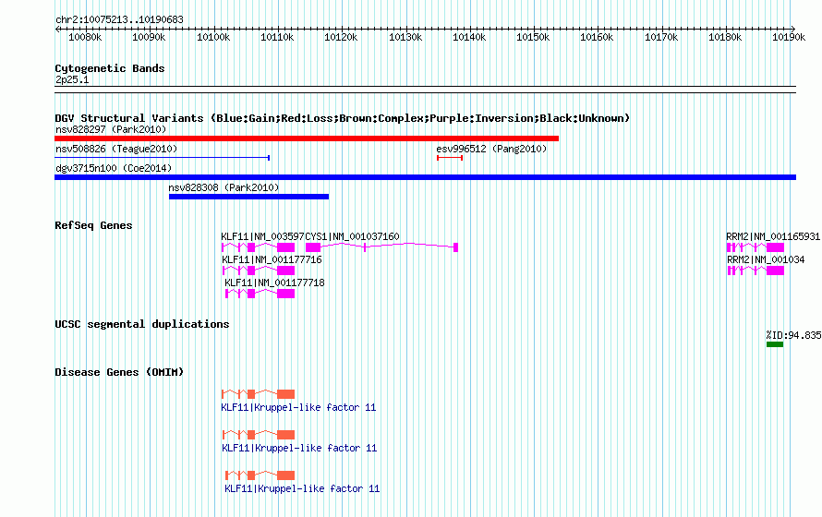Open the second KLF11|Kruppel-like factor 11 link
Image resolution: width=822 pixels, height=517 pixels.
pos(299,448)
